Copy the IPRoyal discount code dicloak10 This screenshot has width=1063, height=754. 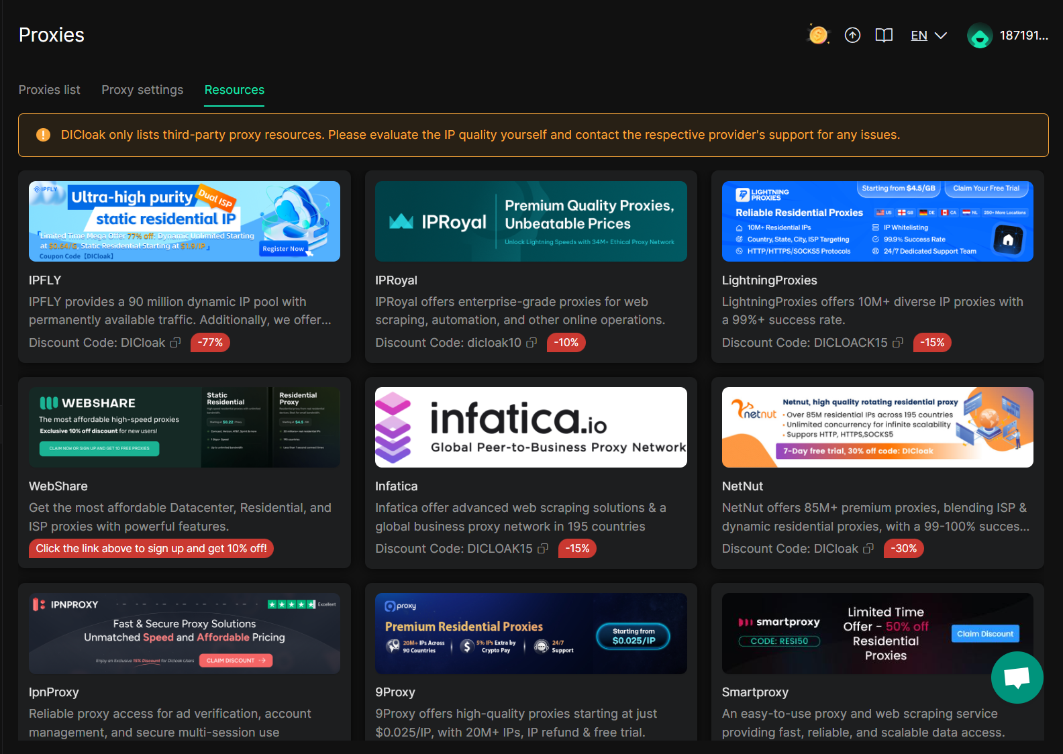(x=531, y=343)
